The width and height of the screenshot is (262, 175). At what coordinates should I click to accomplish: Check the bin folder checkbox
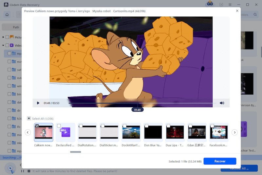(x=9, y=94)
